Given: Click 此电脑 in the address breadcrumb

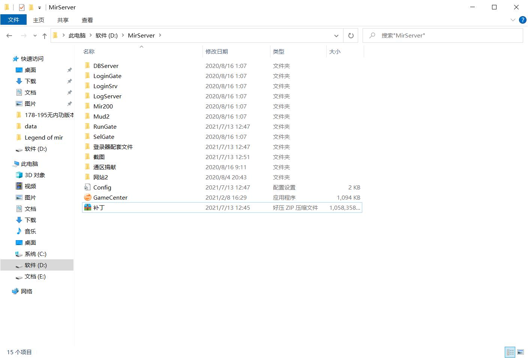Looking at the screenshot, I should pyautogui.click(x=77, y=36).
